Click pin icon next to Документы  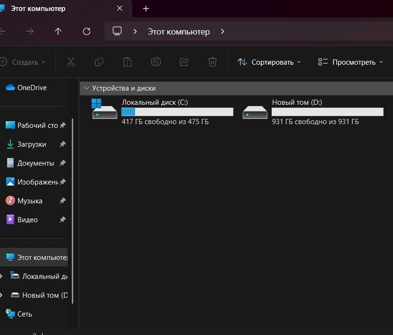point(63,163)
